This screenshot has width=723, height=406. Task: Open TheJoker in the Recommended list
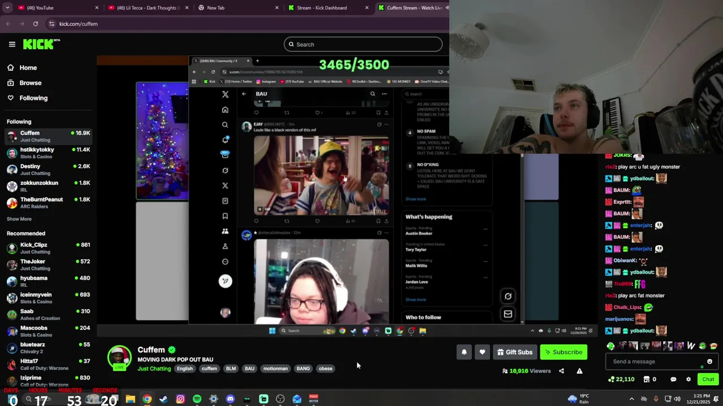49,265
